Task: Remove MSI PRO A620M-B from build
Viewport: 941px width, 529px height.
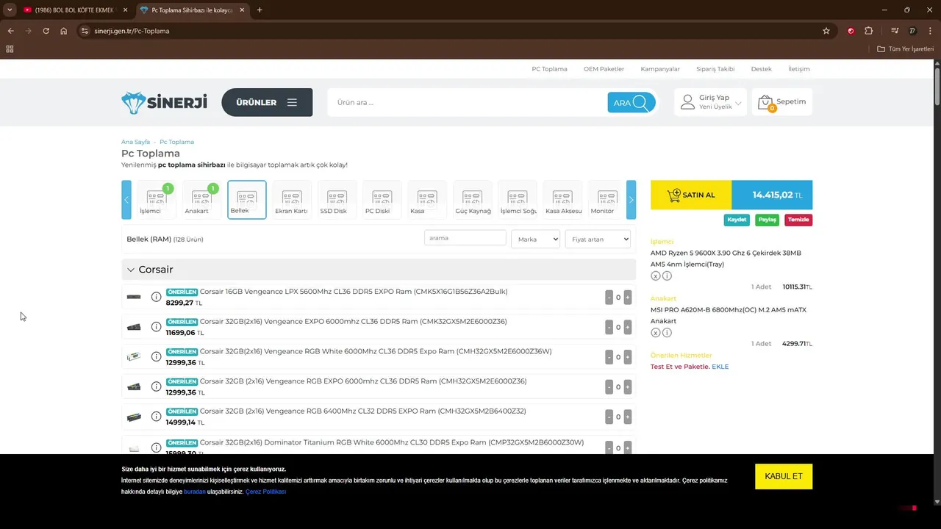Action: coord(655,333)
